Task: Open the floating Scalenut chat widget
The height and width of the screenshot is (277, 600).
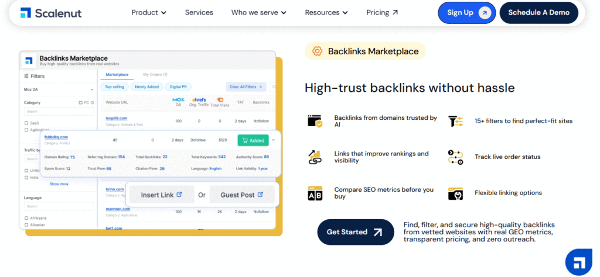Action: (x=578, y=261)
